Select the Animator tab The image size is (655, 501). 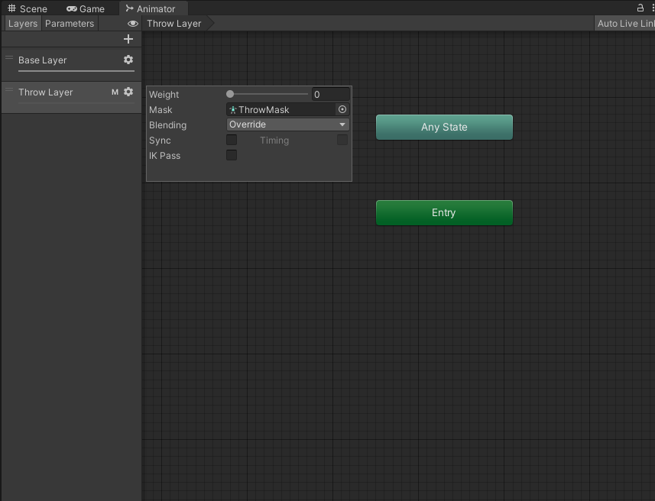[154, 8]
